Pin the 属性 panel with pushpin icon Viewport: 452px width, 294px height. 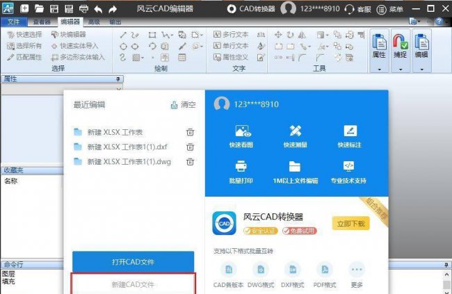118,79
